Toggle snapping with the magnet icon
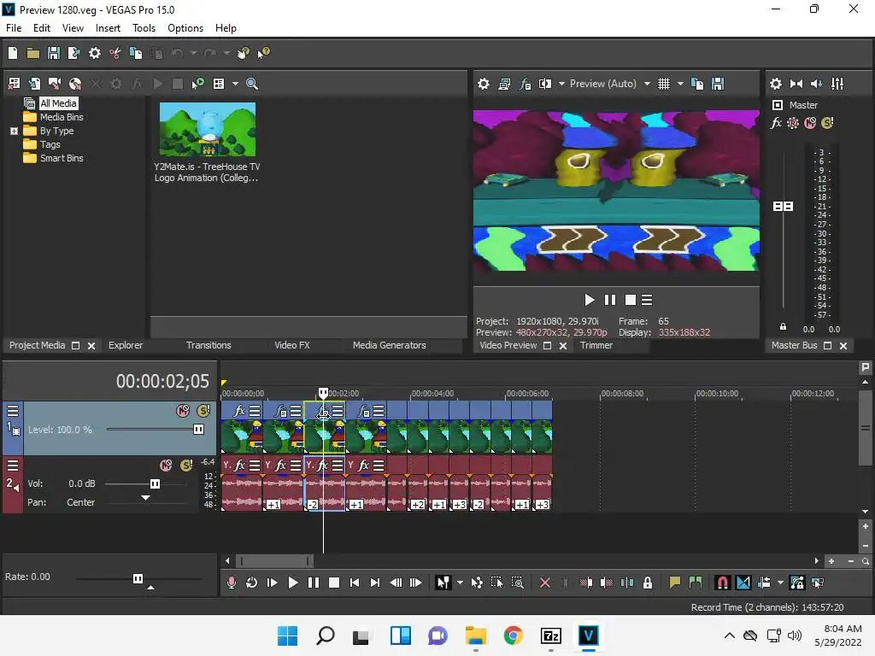This screenshot has width=875, height=656. tap(723, 583)
